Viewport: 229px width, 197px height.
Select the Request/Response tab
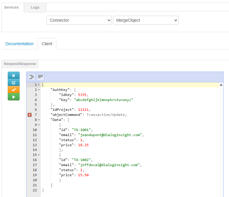[20, 64]
